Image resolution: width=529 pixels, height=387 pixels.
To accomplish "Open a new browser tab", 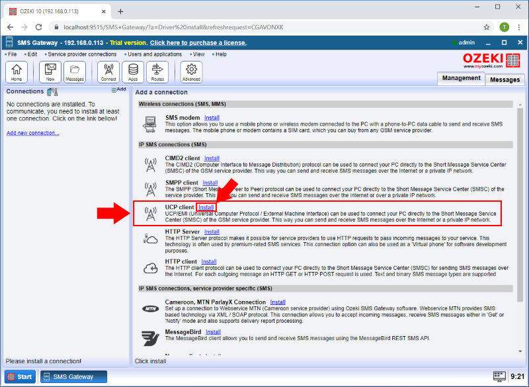I will (x=120, y=11).
